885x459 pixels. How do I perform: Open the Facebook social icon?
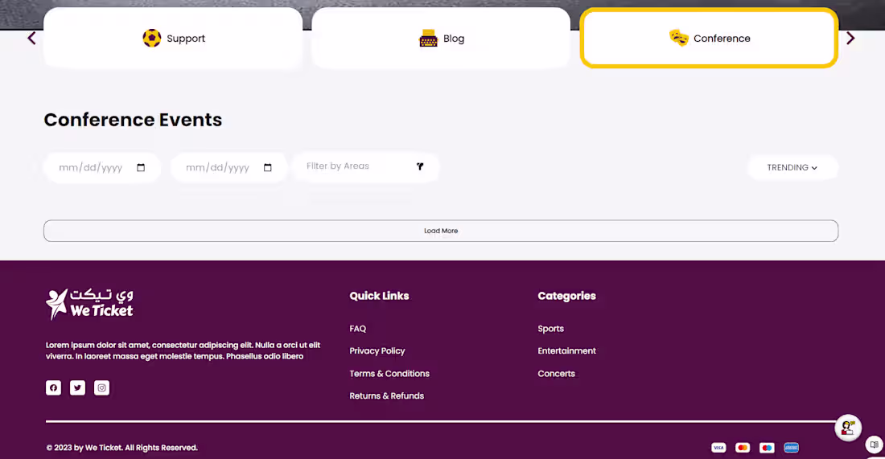pyautogui.click(x=54, y=388)
